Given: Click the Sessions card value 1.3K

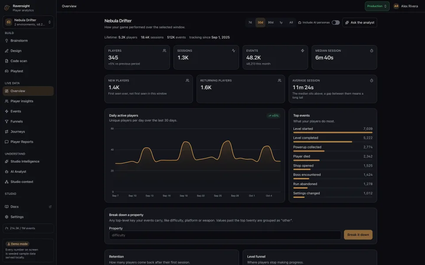Looking at the screenshot, I should [183, 57].
